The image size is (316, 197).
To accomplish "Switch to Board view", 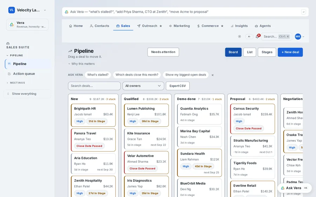I will tap(233, 52).
